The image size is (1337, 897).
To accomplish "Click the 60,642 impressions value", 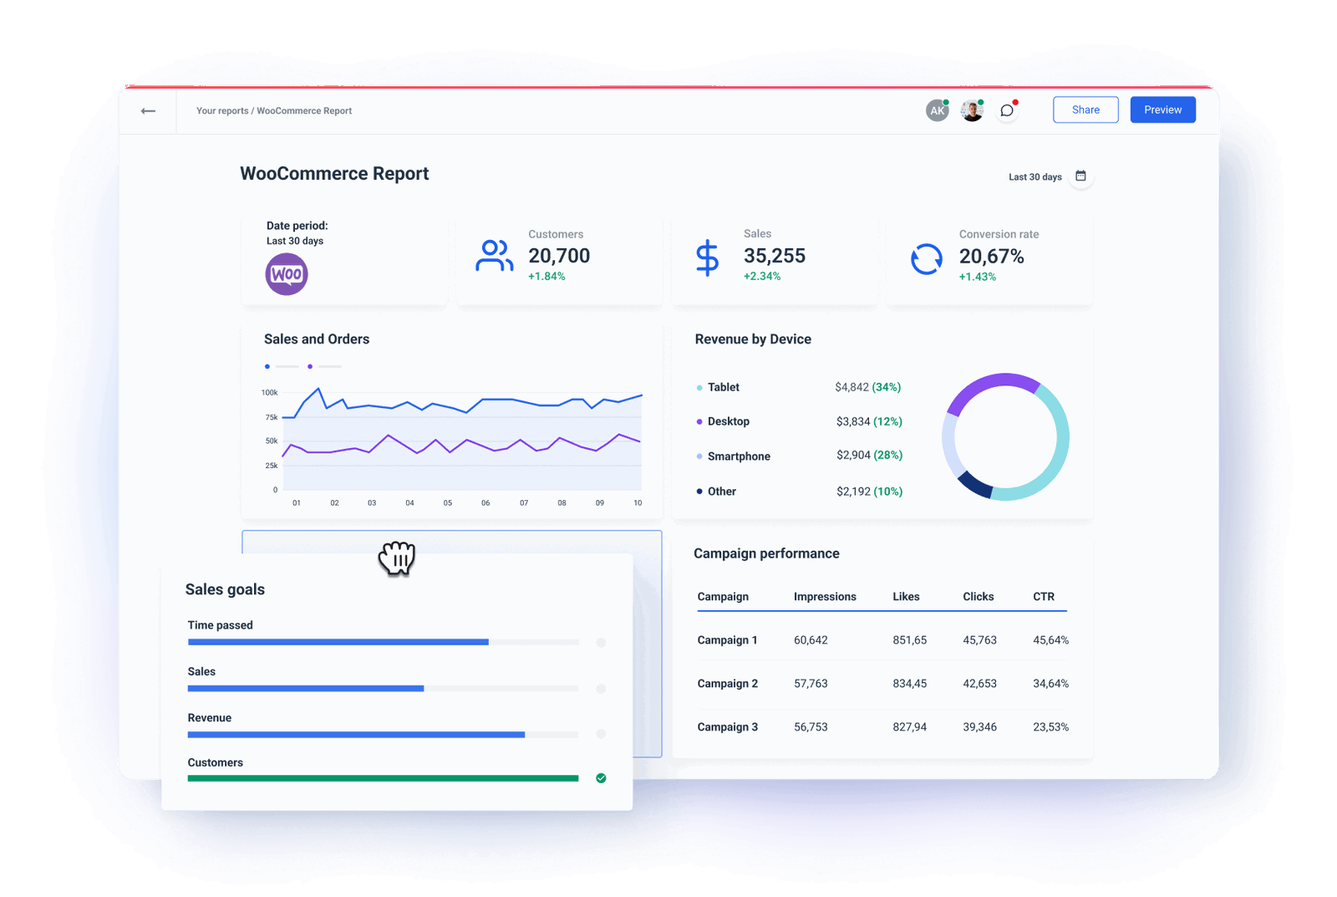I will tap(811, 640).
